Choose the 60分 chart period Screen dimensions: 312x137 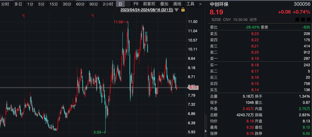click(80, 4)
